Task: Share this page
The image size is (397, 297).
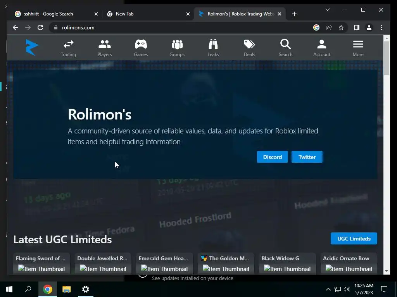Action: tap(329, 27)
